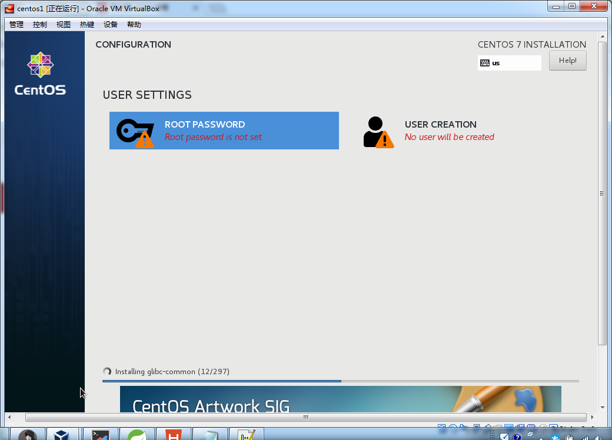Click the vertical scrollbar up arrow
Viewport: 612px width, 440px height.
tap(603, 36)
